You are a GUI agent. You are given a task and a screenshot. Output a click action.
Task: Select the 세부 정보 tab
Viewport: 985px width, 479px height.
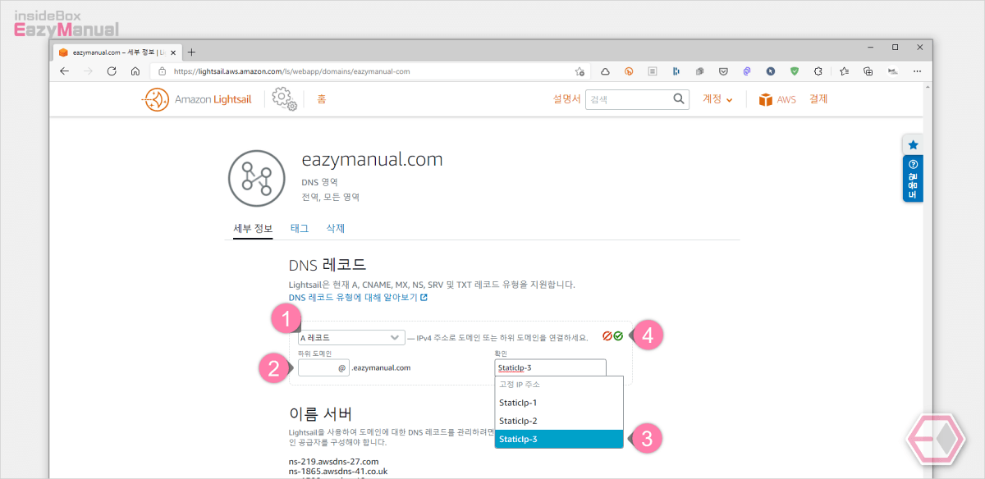[x=253, y=229]
